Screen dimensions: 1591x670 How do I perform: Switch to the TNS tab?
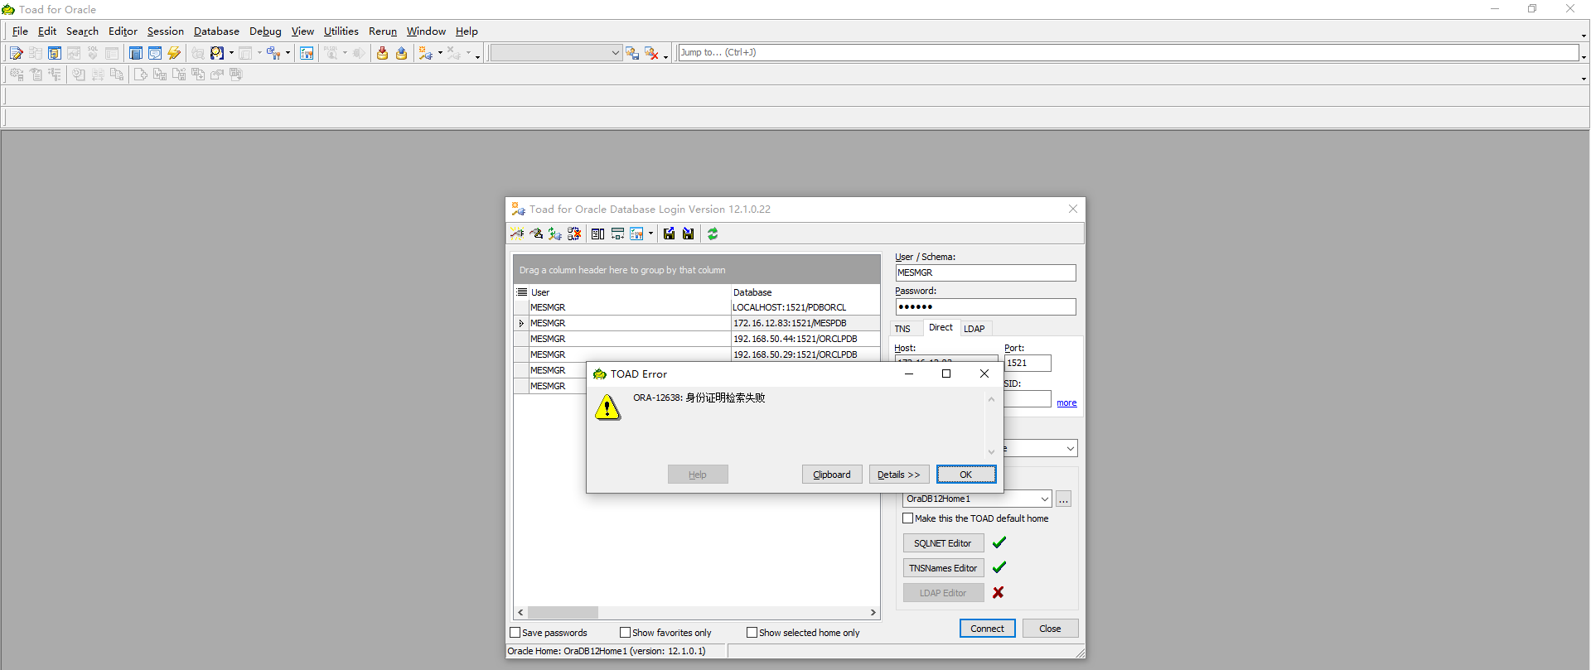point(902,329)
